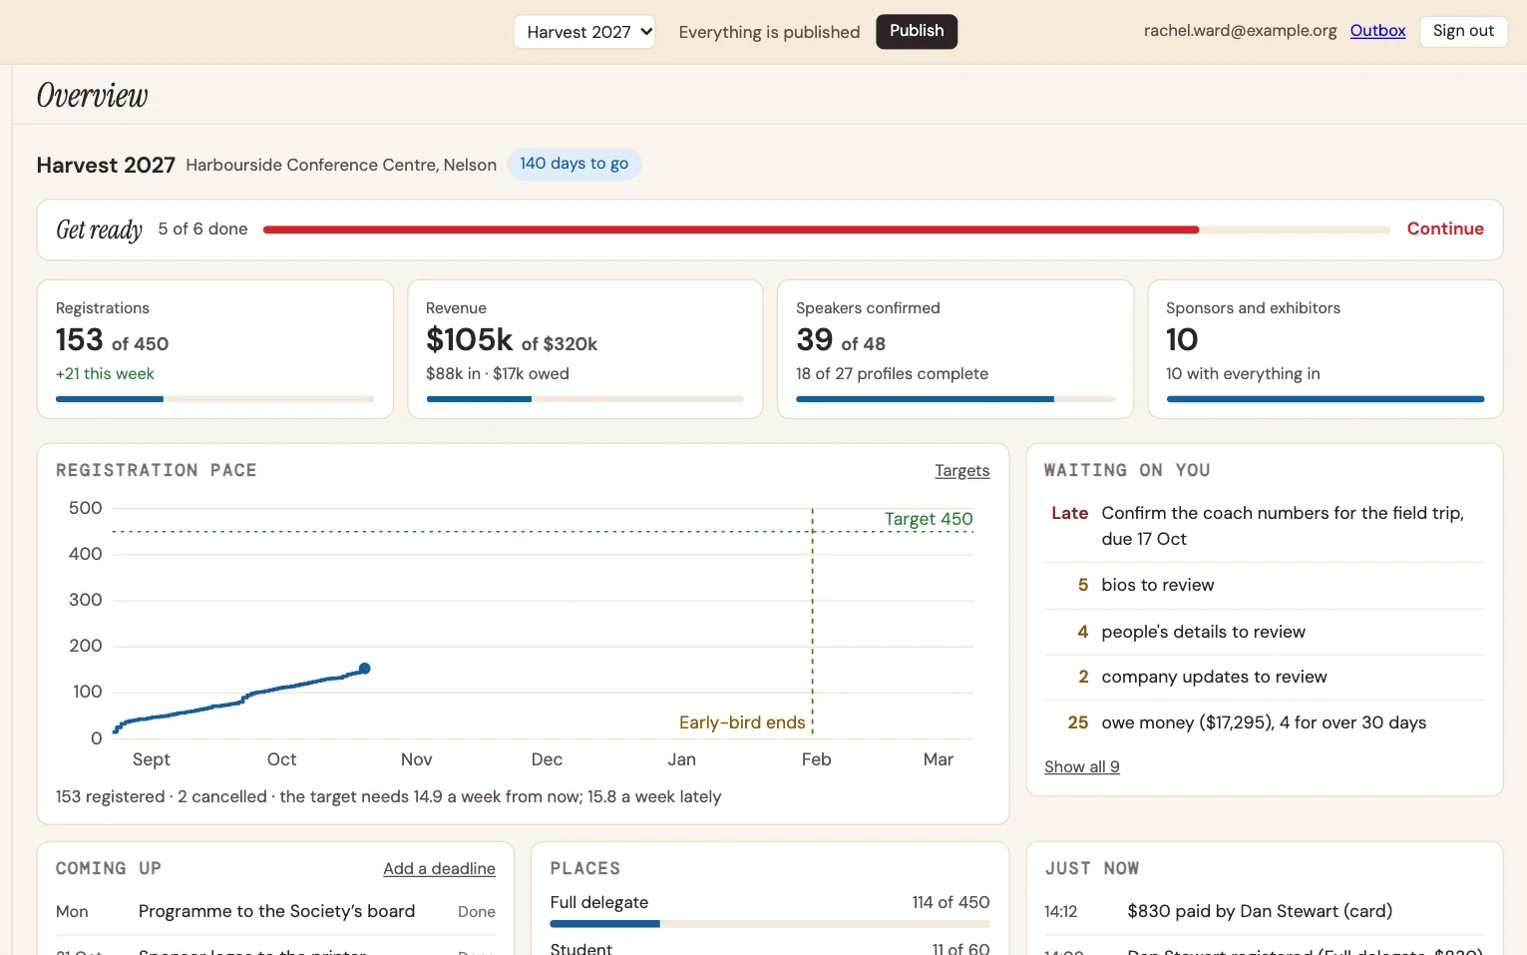1527x955 pixels.
Task: Click the Overview page heading
Action: point(92,96)
